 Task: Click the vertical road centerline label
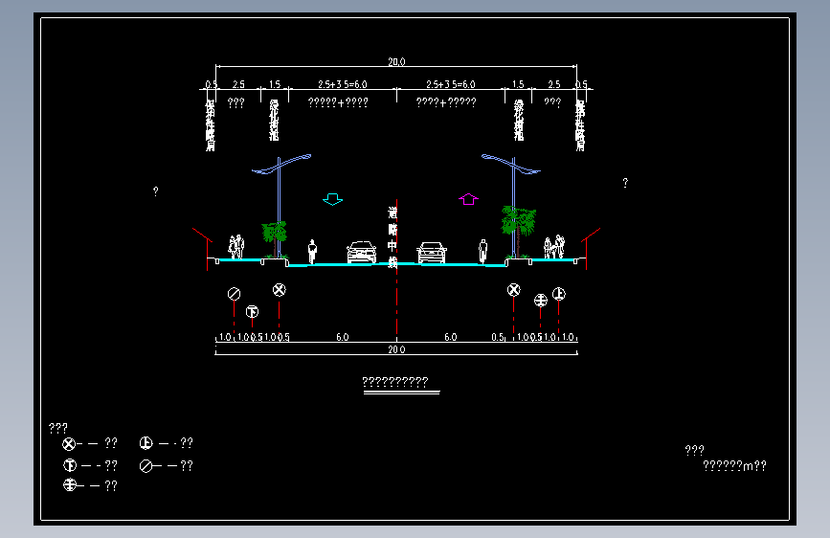coord(393,237)
